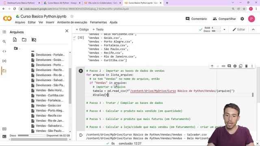Unmount Google Drive icon
Viewport: 260px width, 146px height.
click(34, 40)
